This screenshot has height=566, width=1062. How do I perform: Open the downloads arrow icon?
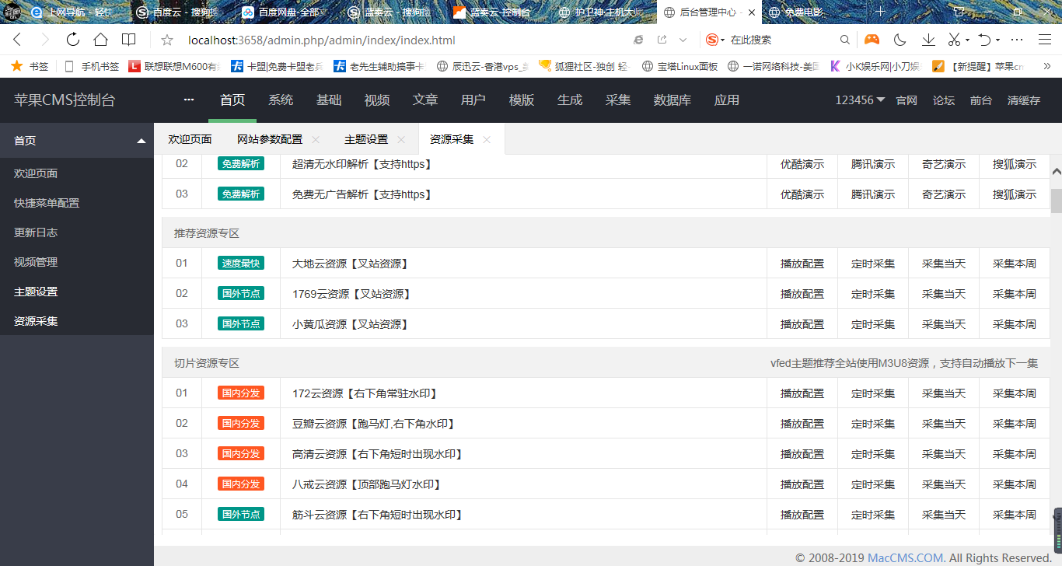(x=928, y=40)
